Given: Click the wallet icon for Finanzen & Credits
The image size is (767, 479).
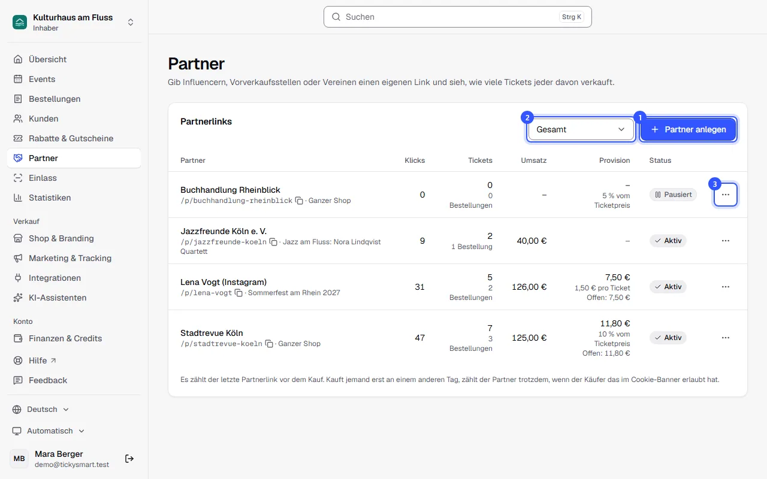Looking at the screenshot, I should coord(18,338).
